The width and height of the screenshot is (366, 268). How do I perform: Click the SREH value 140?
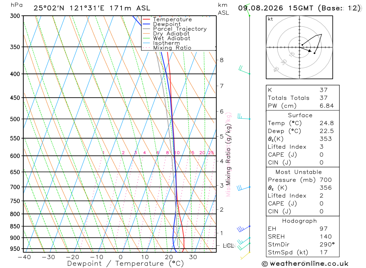(326, 237)
